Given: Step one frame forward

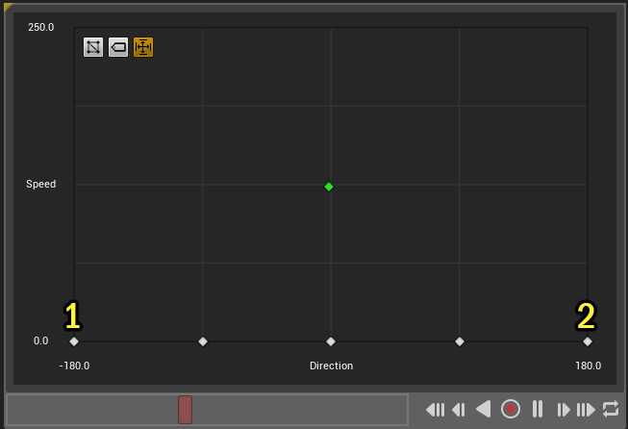Looking at the screenshot, I should click(x=564, y=410).
